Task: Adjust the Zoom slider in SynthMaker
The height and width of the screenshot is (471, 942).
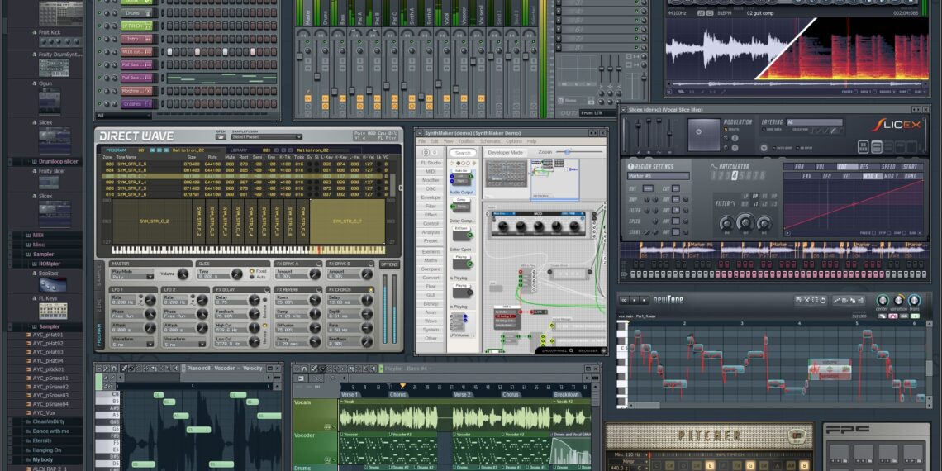Action: click(x=567, y=152)
